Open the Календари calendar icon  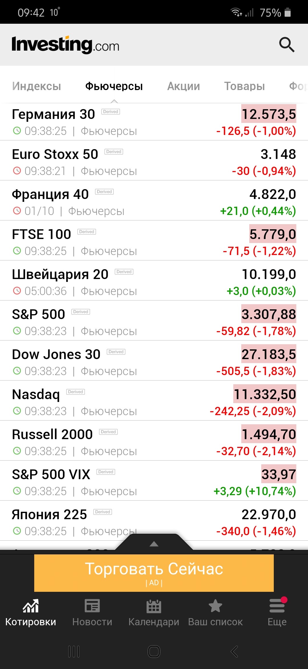point(154,606)
